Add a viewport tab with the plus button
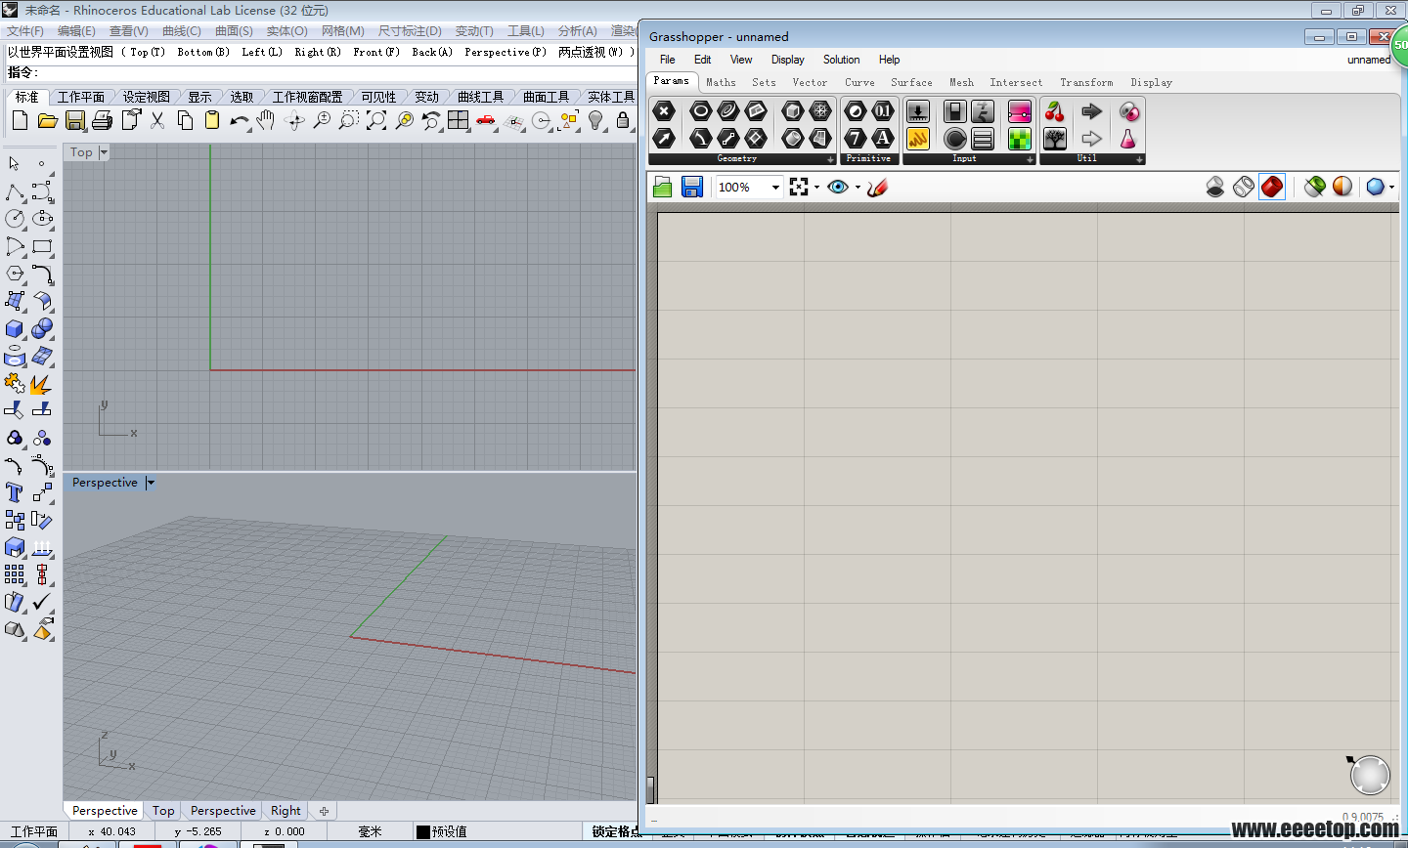Screen dimensions: 1408x848 (324, 811)
